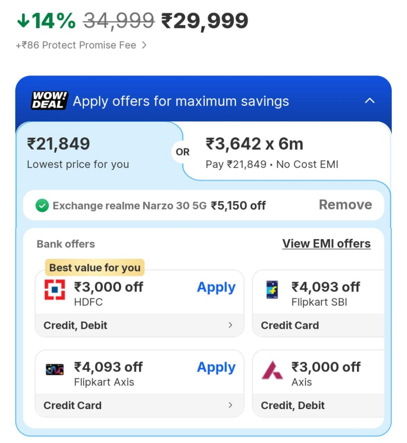Remove the realme Narzo exchange offer
407x443 pixels.
tap(345, 205)
